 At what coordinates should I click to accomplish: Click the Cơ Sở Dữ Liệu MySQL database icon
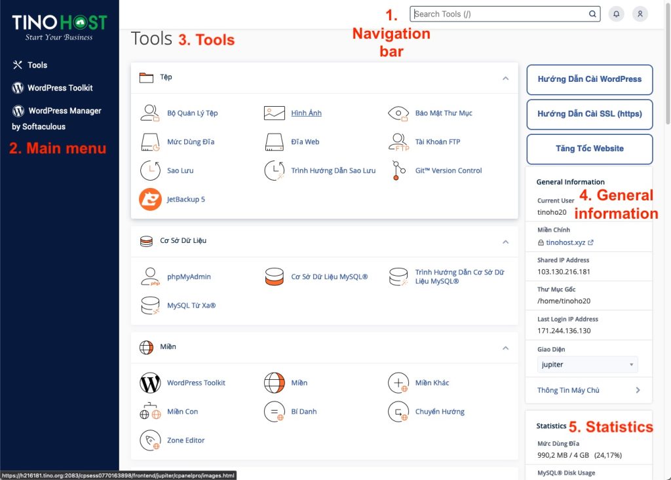click(x=275, y=277)
